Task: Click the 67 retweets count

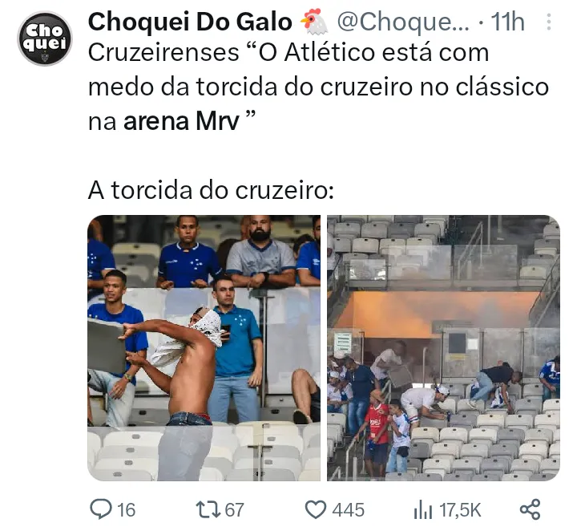Action: tap(234, 510)
